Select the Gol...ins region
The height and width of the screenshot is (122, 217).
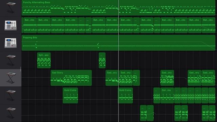click(167, 96)
